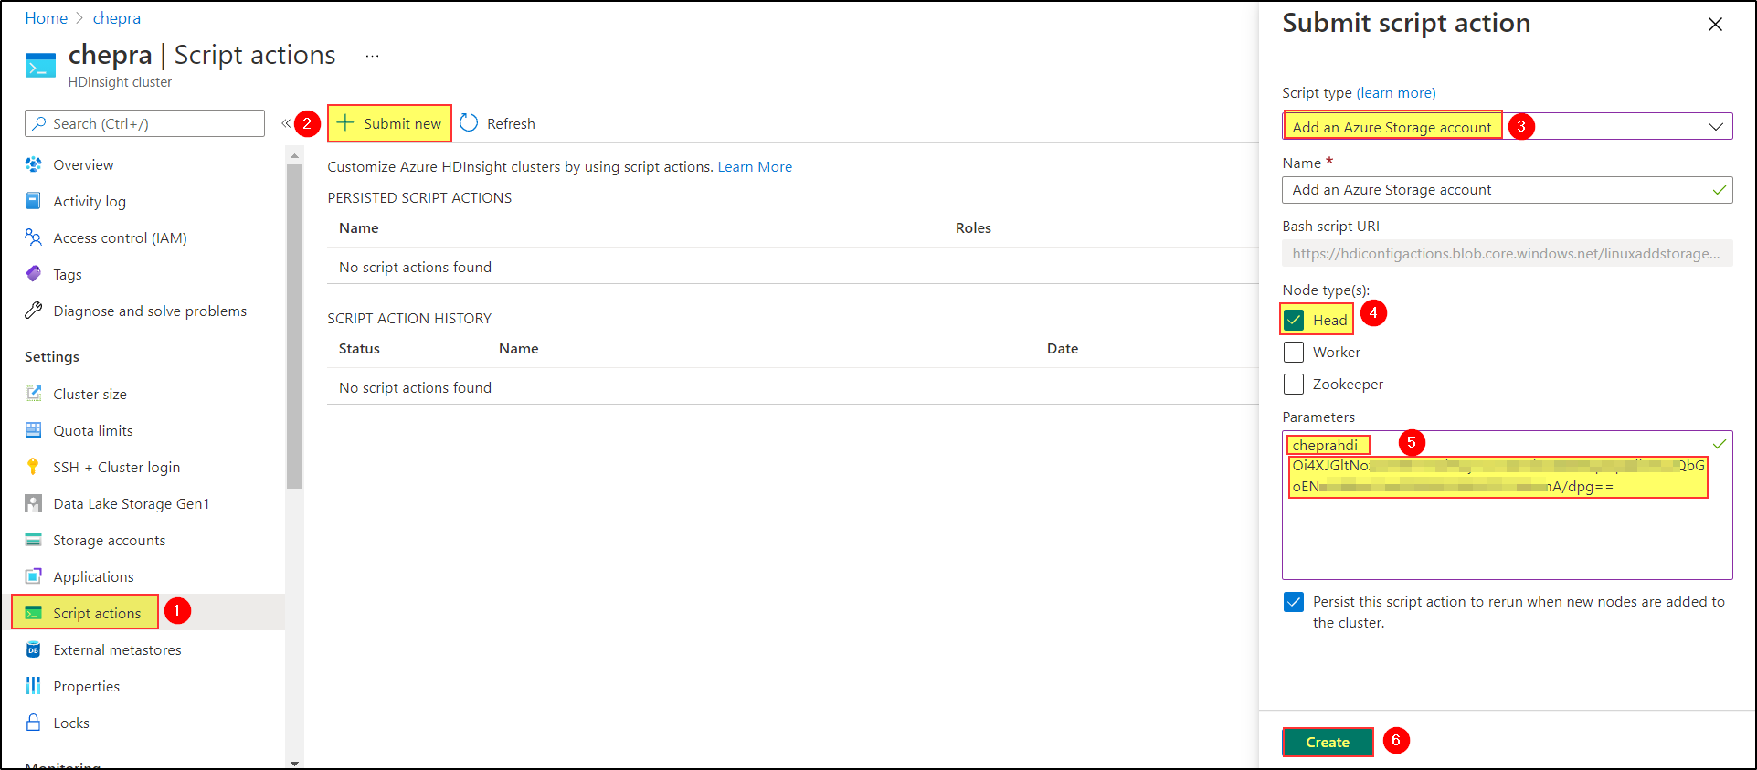Viewport: 1757px width, 770px height.
Task: Click the Refresh circular arrow icon
Action: [x=469, y=122]
